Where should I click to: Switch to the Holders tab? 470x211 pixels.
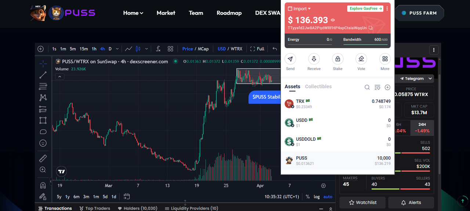click(137, 208)
